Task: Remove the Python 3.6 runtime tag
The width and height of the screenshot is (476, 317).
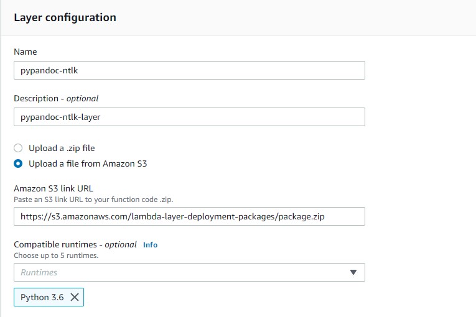Action: pos(75,297)
